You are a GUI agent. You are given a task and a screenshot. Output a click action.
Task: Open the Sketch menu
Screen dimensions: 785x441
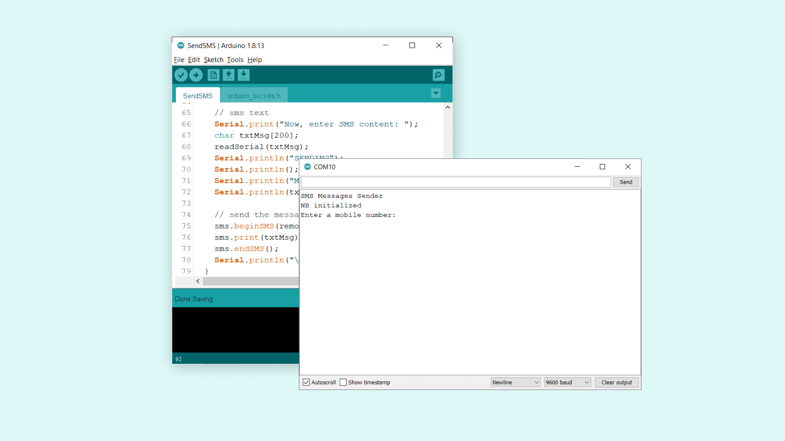pos(213,60)
